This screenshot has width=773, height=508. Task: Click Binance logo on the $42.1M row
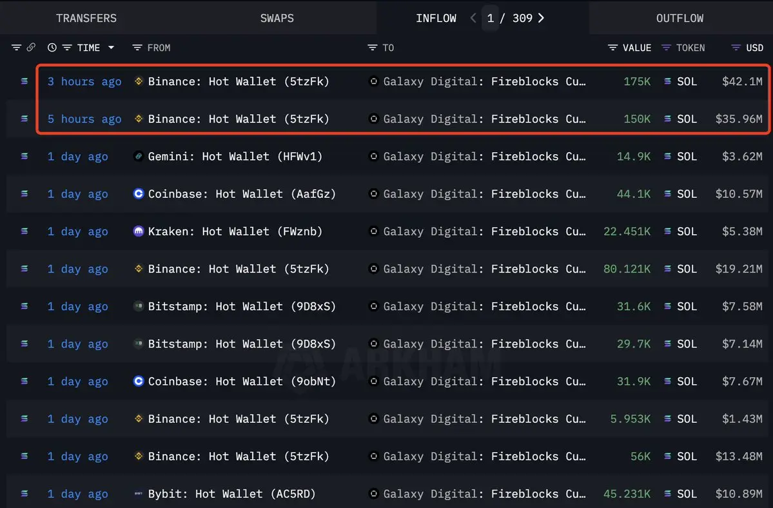pos(139,81)
